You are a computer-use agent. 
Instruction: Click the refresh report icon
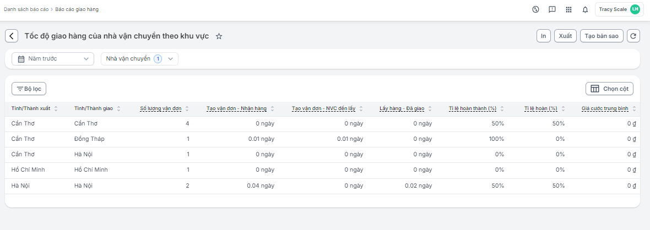coord(633,36)
